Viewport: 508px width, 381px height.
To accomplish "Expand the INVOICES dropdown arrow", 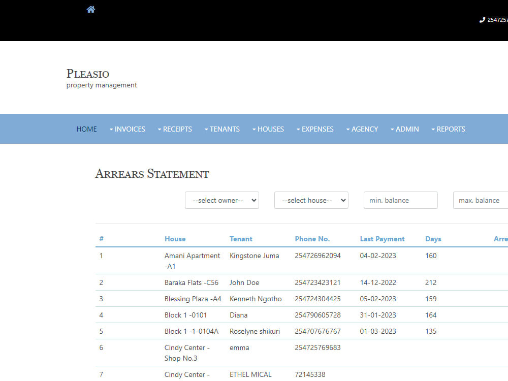I will (111, 129).
